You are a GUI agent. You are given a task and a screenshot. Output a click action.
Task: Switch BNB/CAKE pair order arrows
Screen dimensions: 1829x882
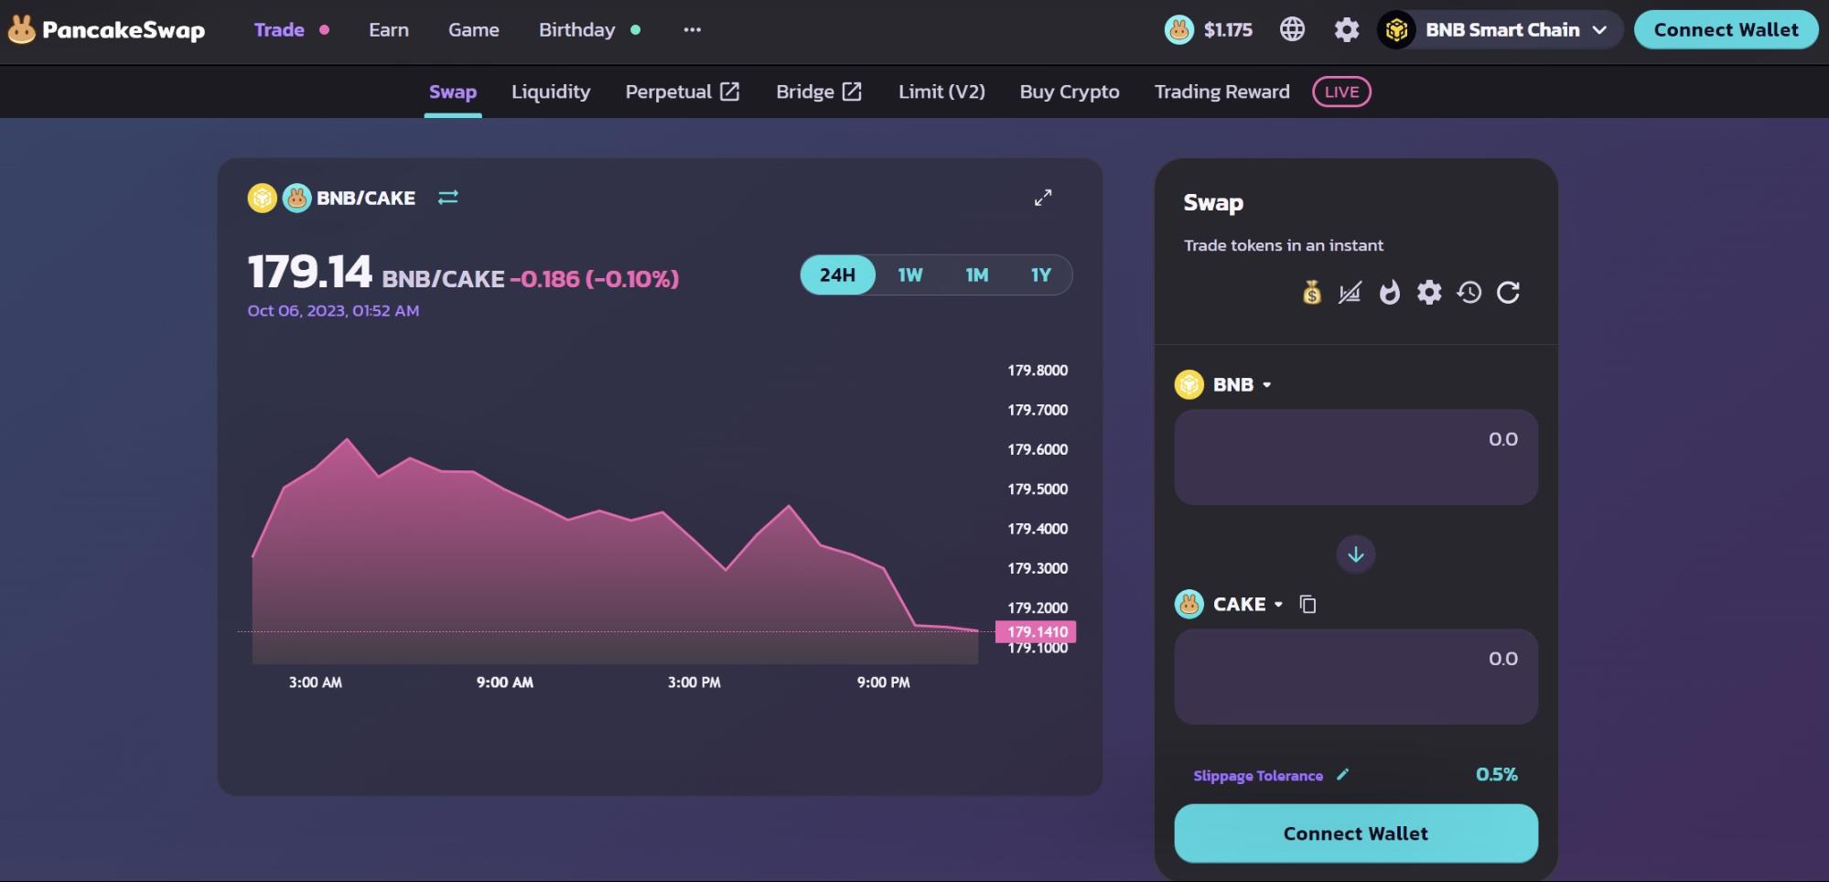tap(447, 198)
